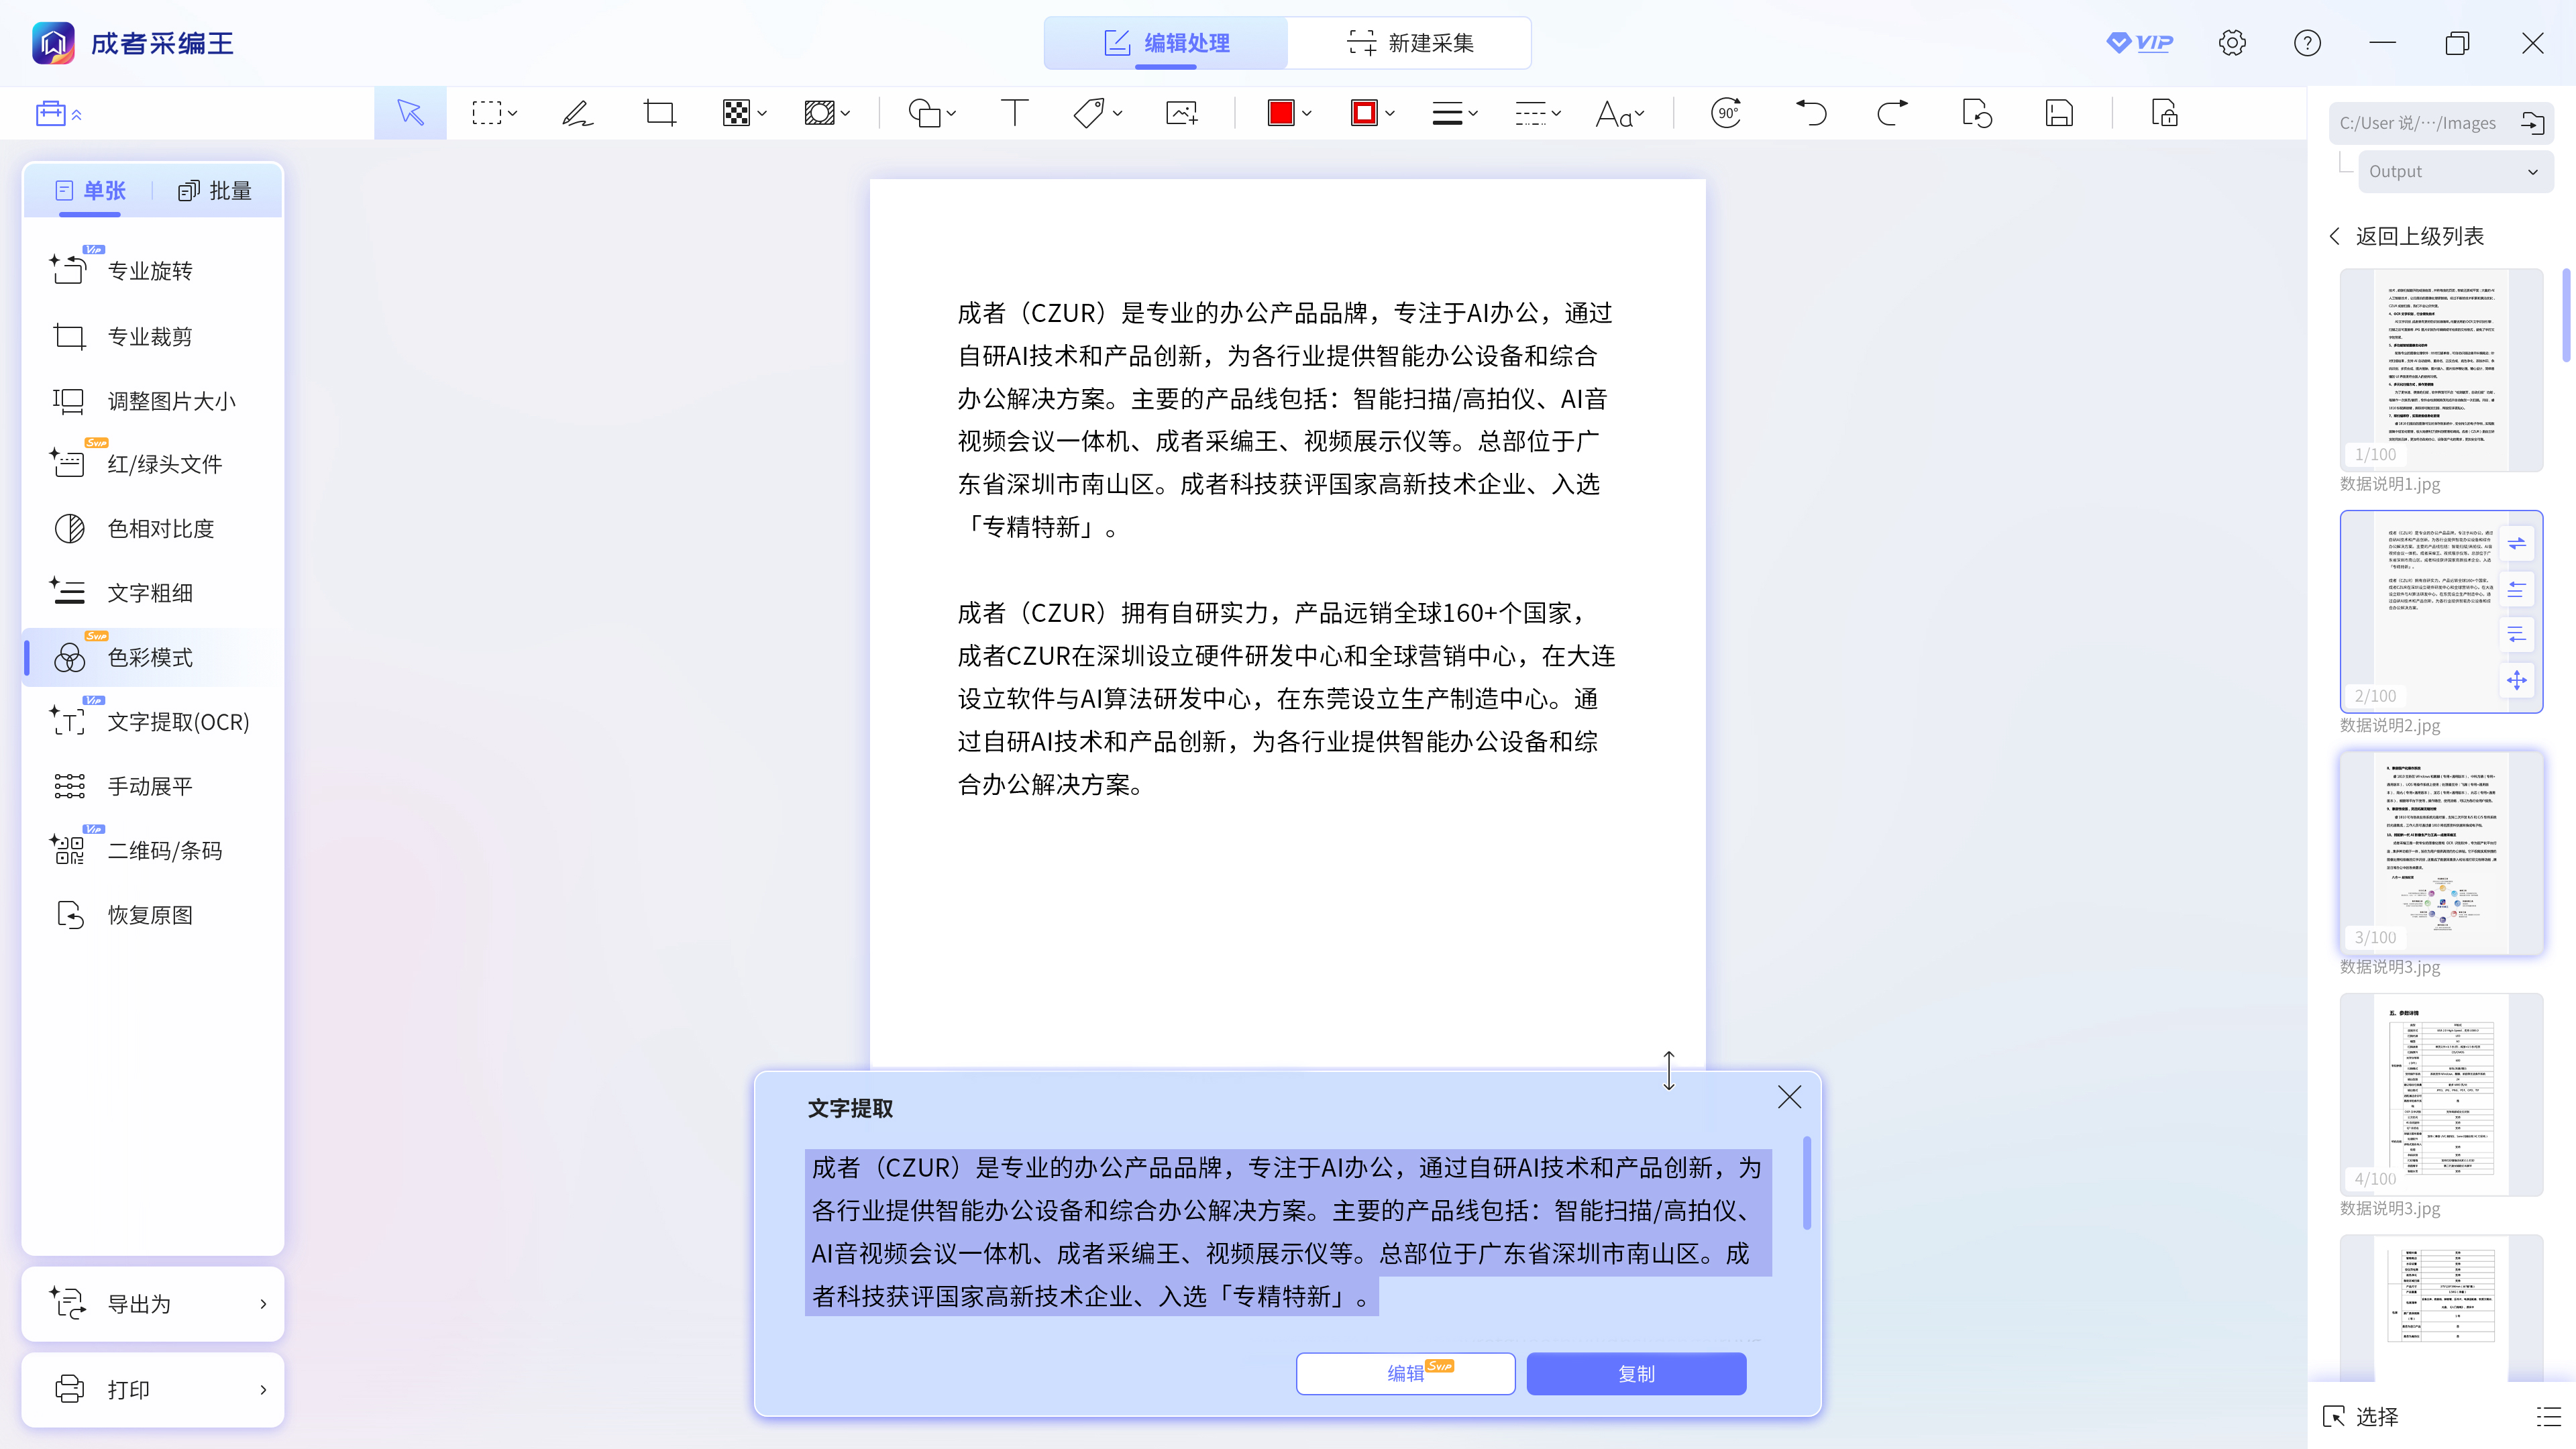2576x1449 pixels.
Task: Open 二维码/条码 option
Action: click(153, 851)
